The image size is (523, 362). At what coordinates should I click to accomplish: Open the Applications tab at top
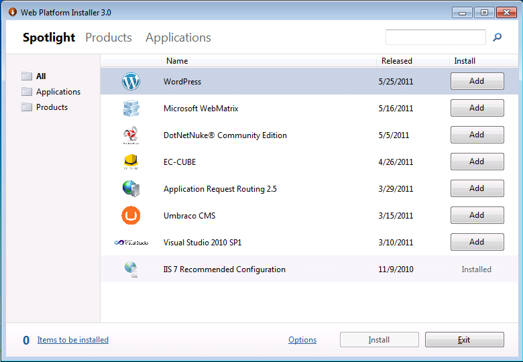(178, 38)
